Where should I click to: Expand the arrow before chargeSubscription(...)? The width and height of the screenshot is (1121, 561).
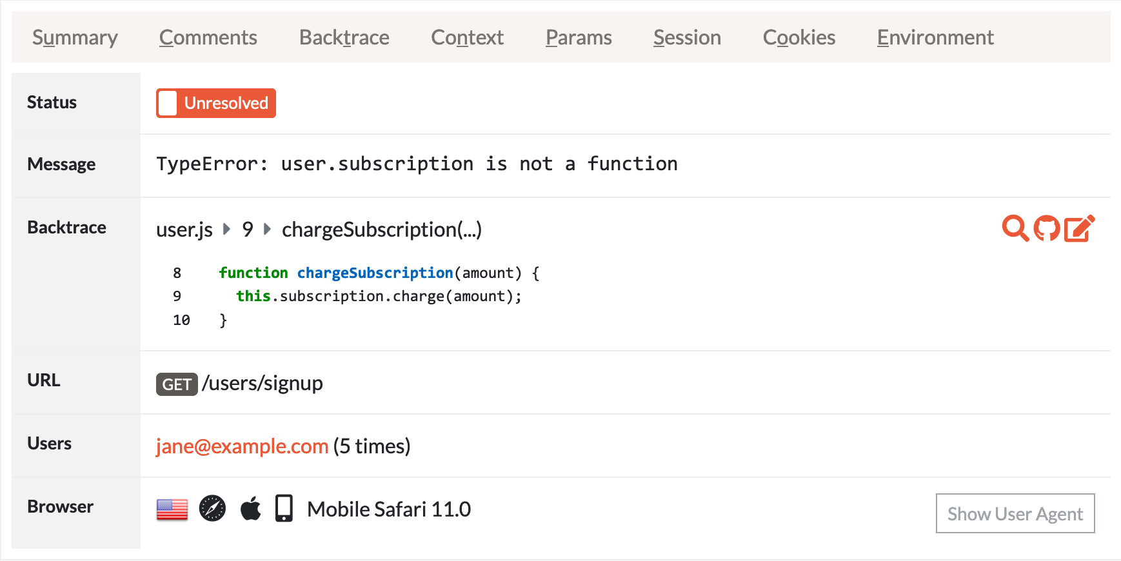(x=267, y=229)
